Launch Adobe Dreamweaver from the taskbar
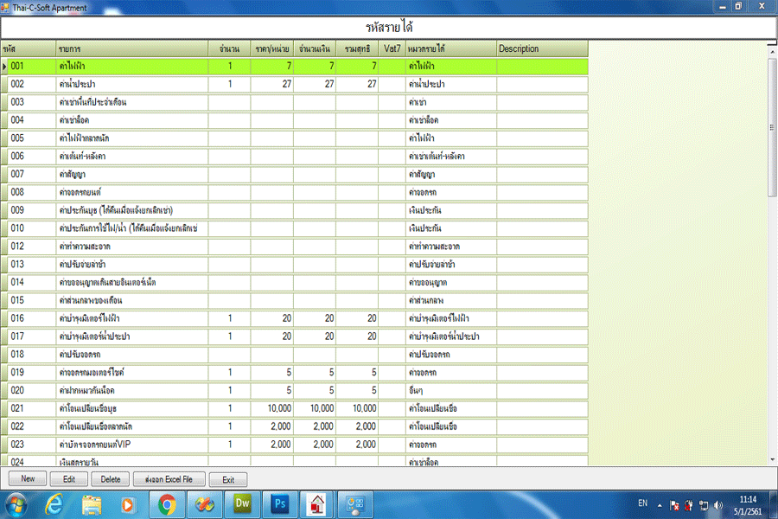 click(x=241, y=503)
